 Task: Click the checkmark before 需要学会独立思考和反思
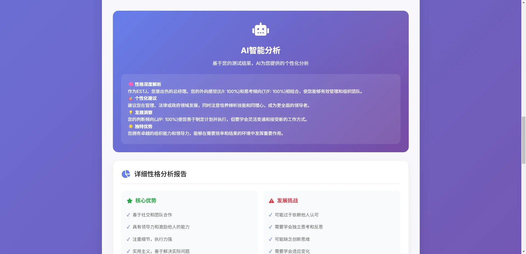tap(270, 227)
